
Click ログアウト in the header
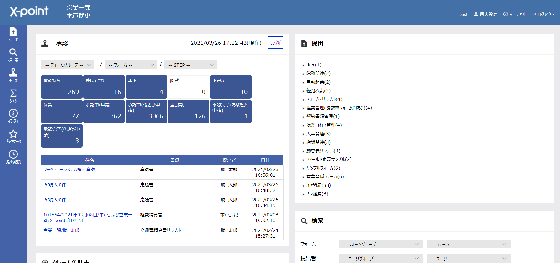pos(543,14)
